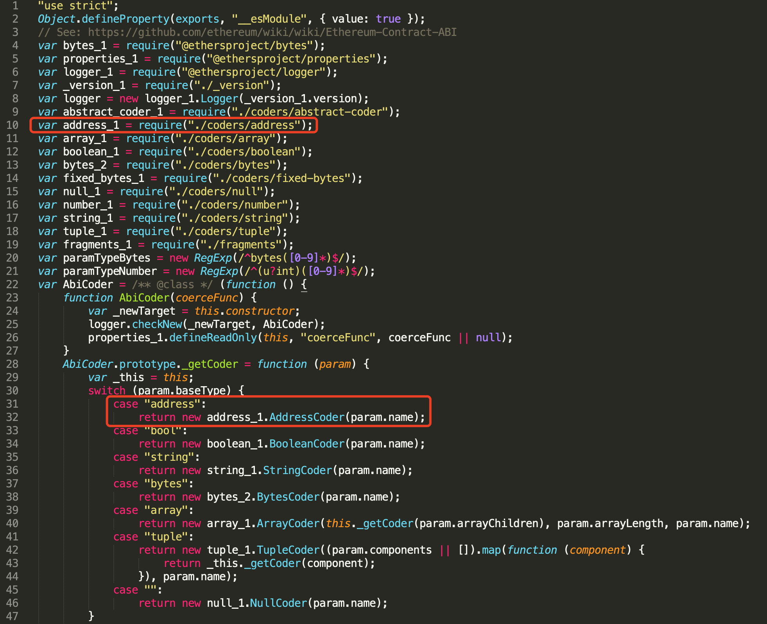Viewport: 767px width, 624px height.
Task: Click the "@ethersproject/logger" require string
Action: coord(254,72)
